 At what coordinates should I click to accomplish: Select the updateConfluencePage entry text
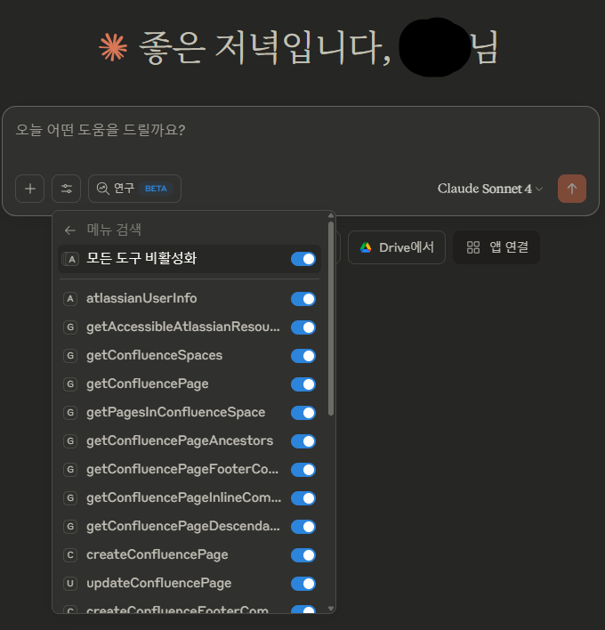point(158,584)
